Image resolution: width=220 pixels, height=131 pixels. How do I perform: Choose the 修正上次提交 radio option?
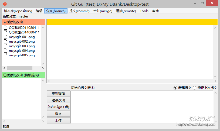pos(194,88)
